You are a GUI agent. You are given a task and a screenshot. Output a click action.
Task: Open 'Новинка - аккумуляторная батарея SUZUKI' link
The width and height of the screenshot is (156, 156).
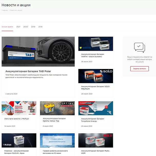[x=16, y=152]
